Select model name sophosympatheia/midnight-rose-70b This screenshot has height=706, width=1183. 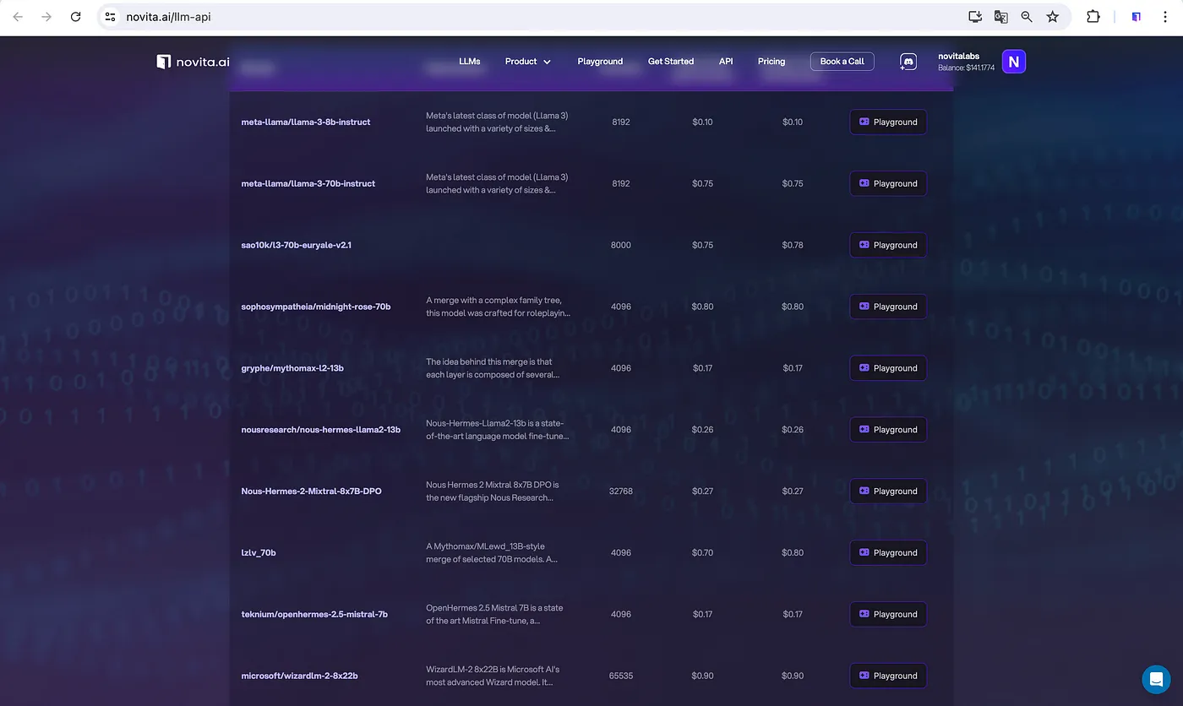[316, 307]
